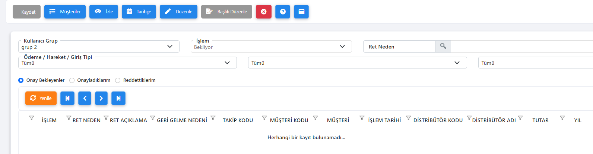Open the Müşteriler list button
Screen dimensions: 593x154
point(65,12)
